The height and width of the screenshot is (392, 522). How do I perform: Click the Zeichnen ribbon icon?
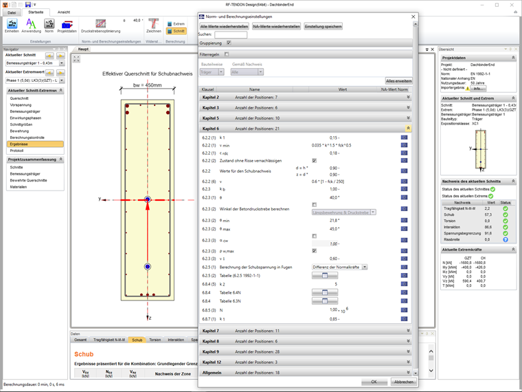pyautogui.click(x=153, y=25)
